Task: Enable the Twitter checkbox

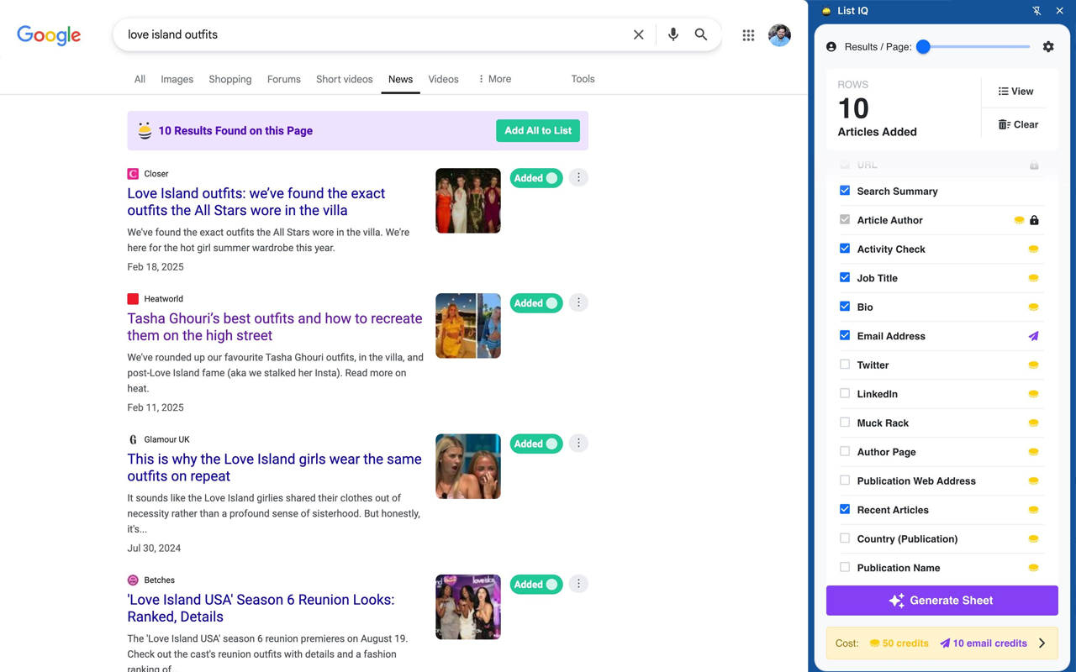Action: (844, 365)
